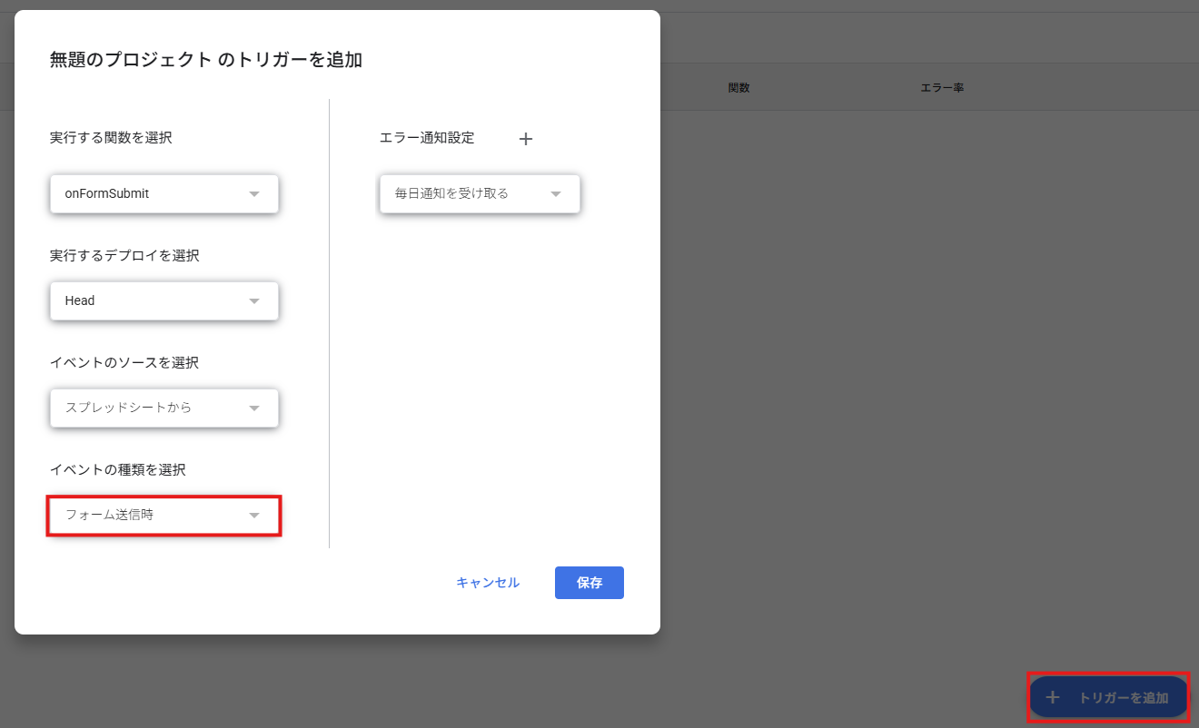Click the plus icon beside エラー通知設定
The height and width of the screenshot is (728, 1199).
click(525, 139)
